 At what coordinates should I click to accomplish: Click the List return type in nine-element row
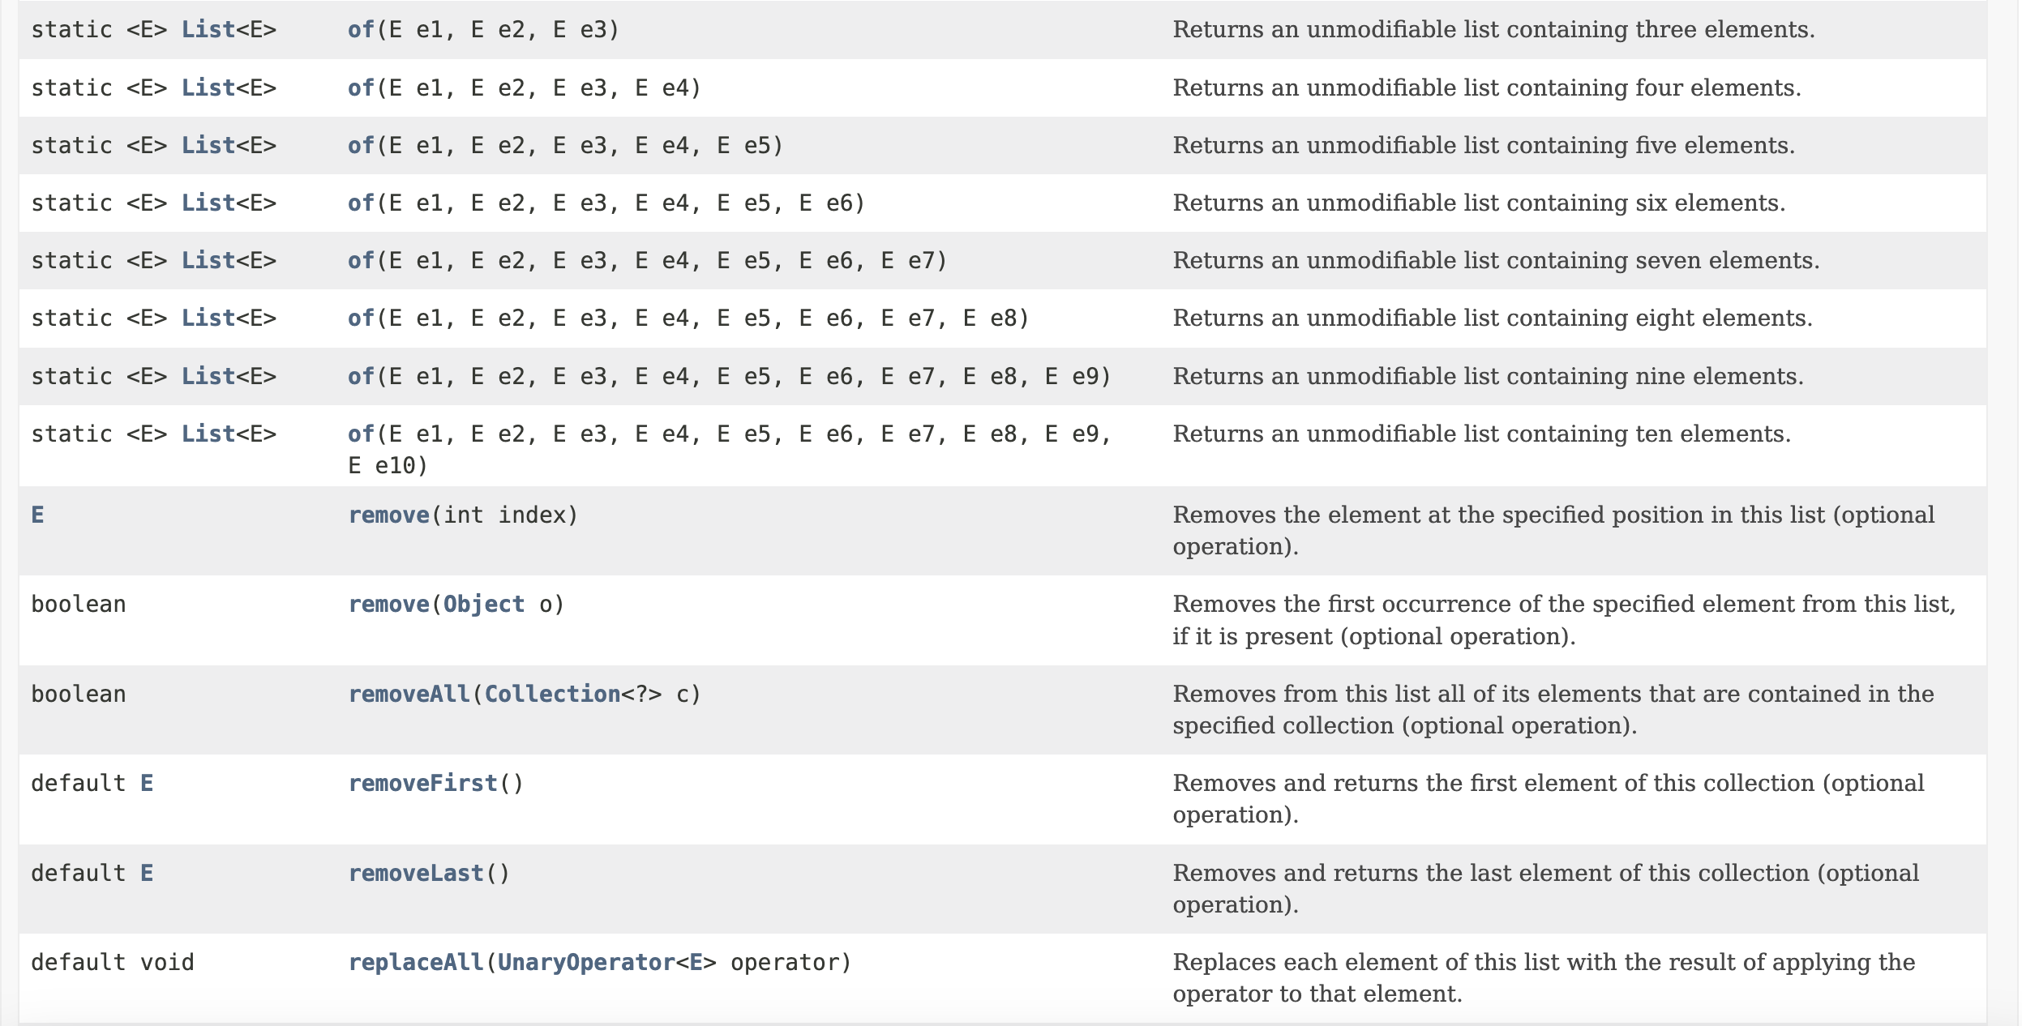click(x=208, y=377)
